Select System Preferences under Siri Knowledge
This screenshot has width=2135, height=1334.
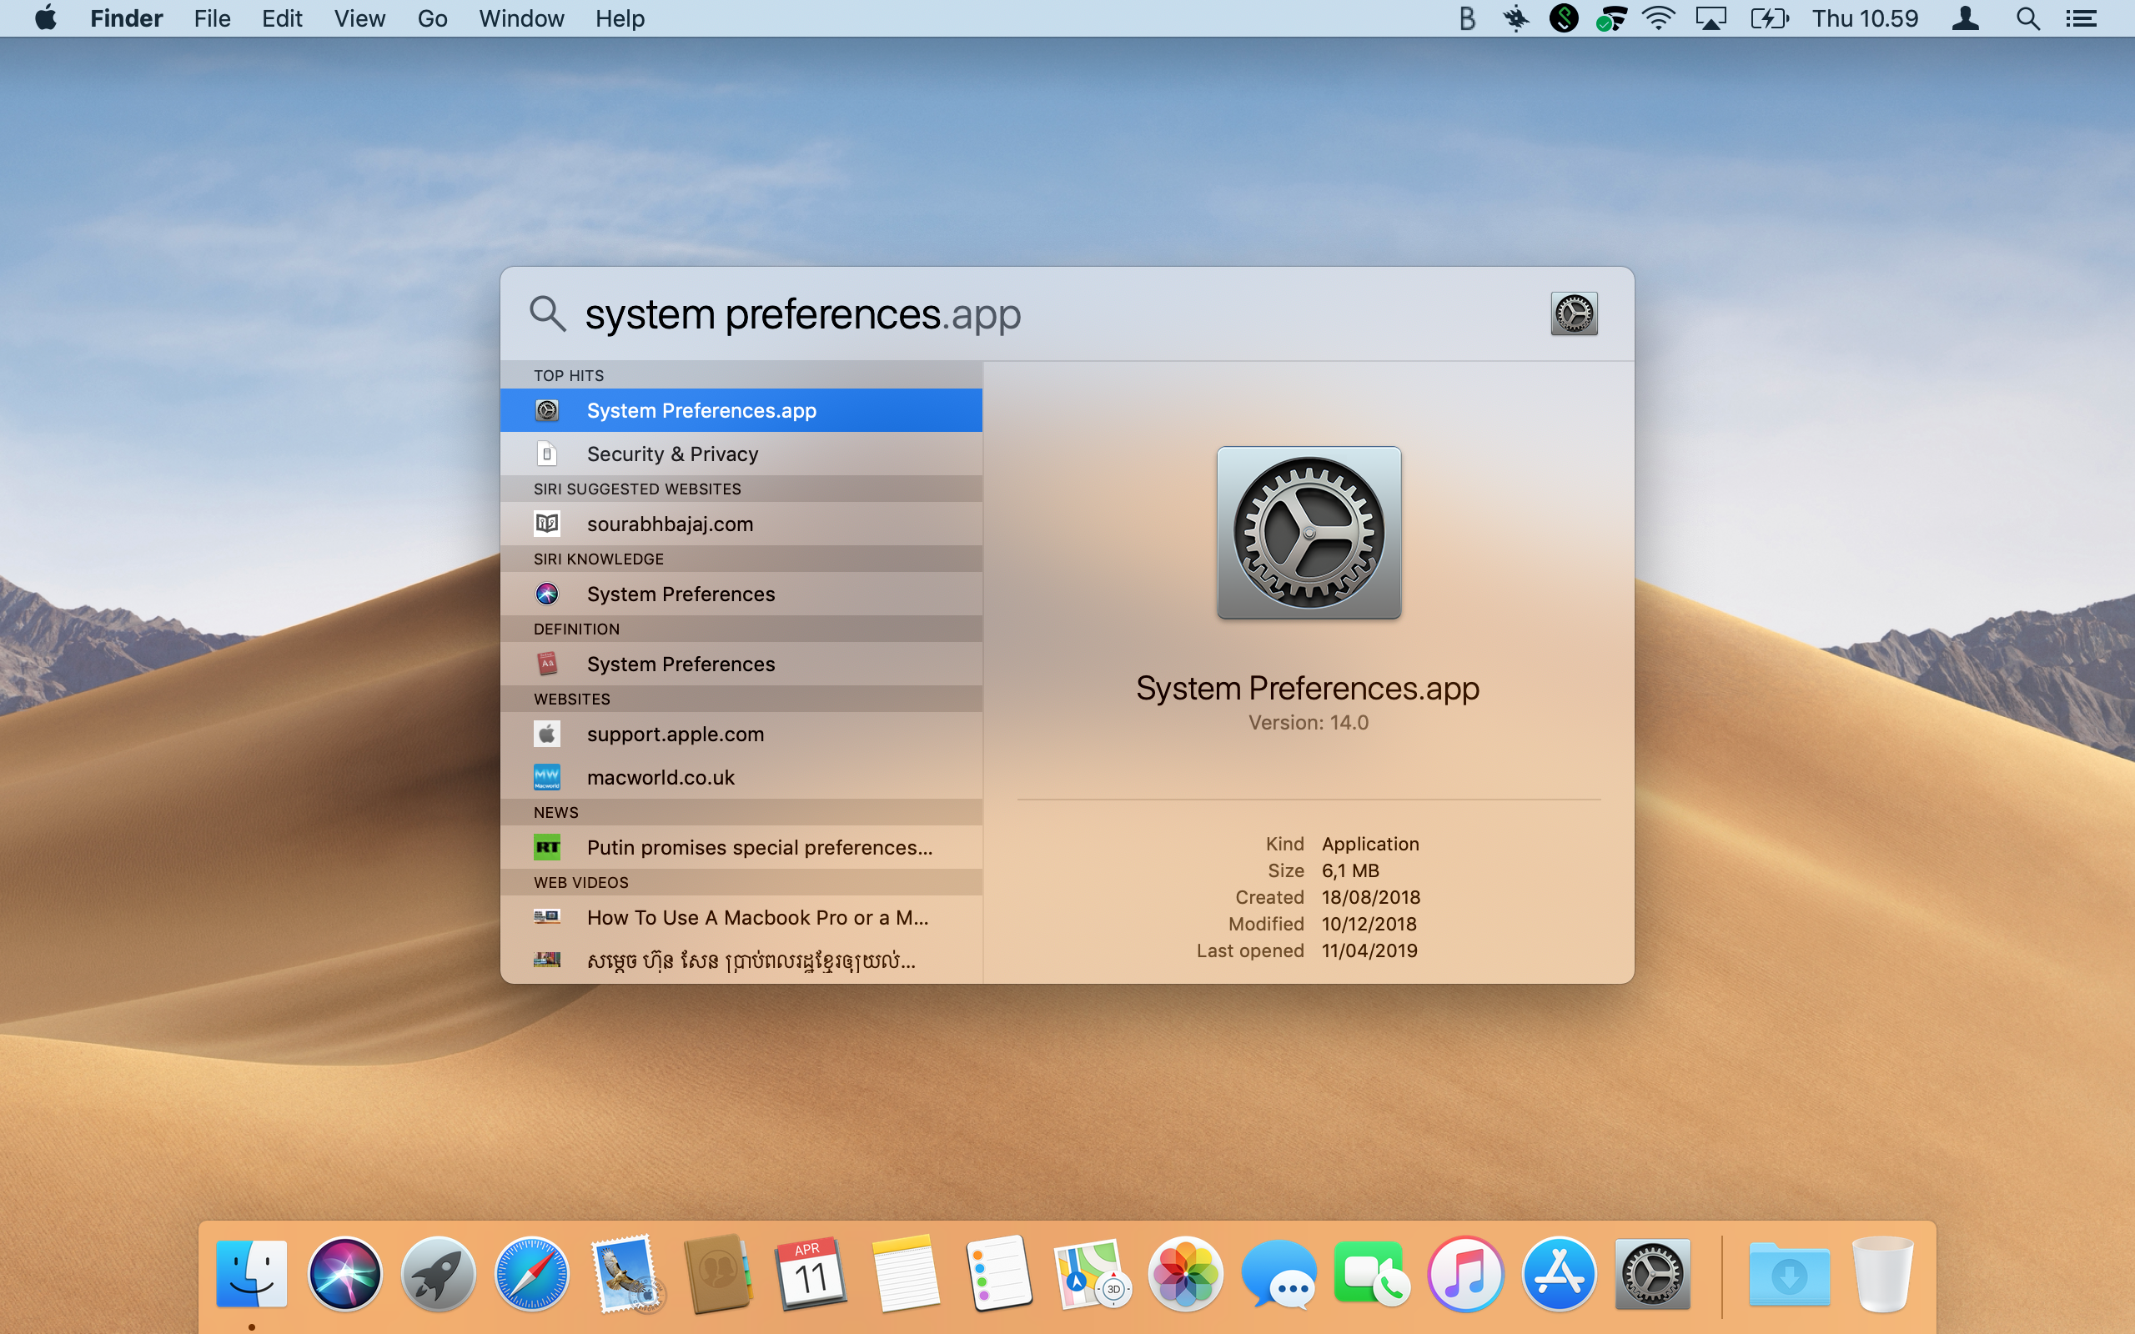[x=741, y=594]
